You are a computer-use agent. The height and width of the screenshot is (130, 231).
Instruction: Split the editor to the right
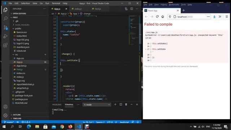(131, 9)
